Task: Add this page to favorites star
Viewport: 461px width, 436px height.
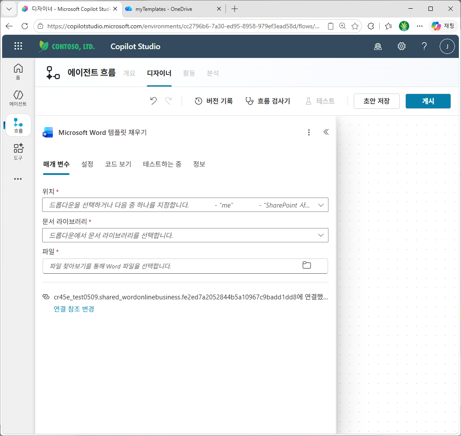Action: pos(355,26)
